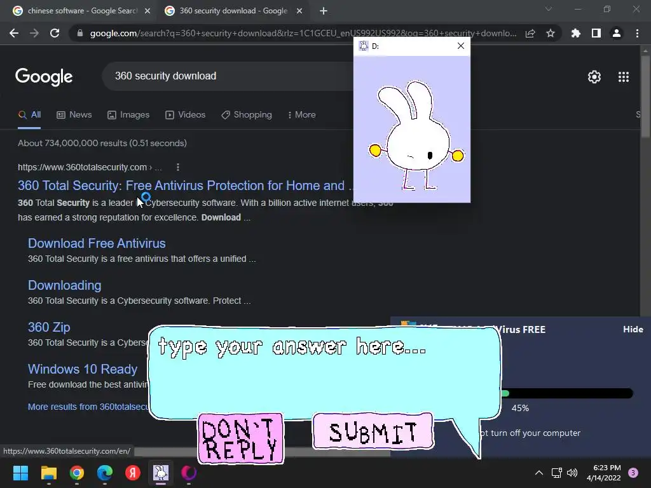Click About 734,000,000 results text
The image size is (651, 488).
pos(102,143)
